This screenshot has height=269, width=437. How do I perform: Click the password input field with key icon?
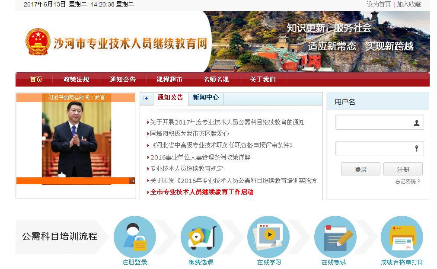coord(374,149)
